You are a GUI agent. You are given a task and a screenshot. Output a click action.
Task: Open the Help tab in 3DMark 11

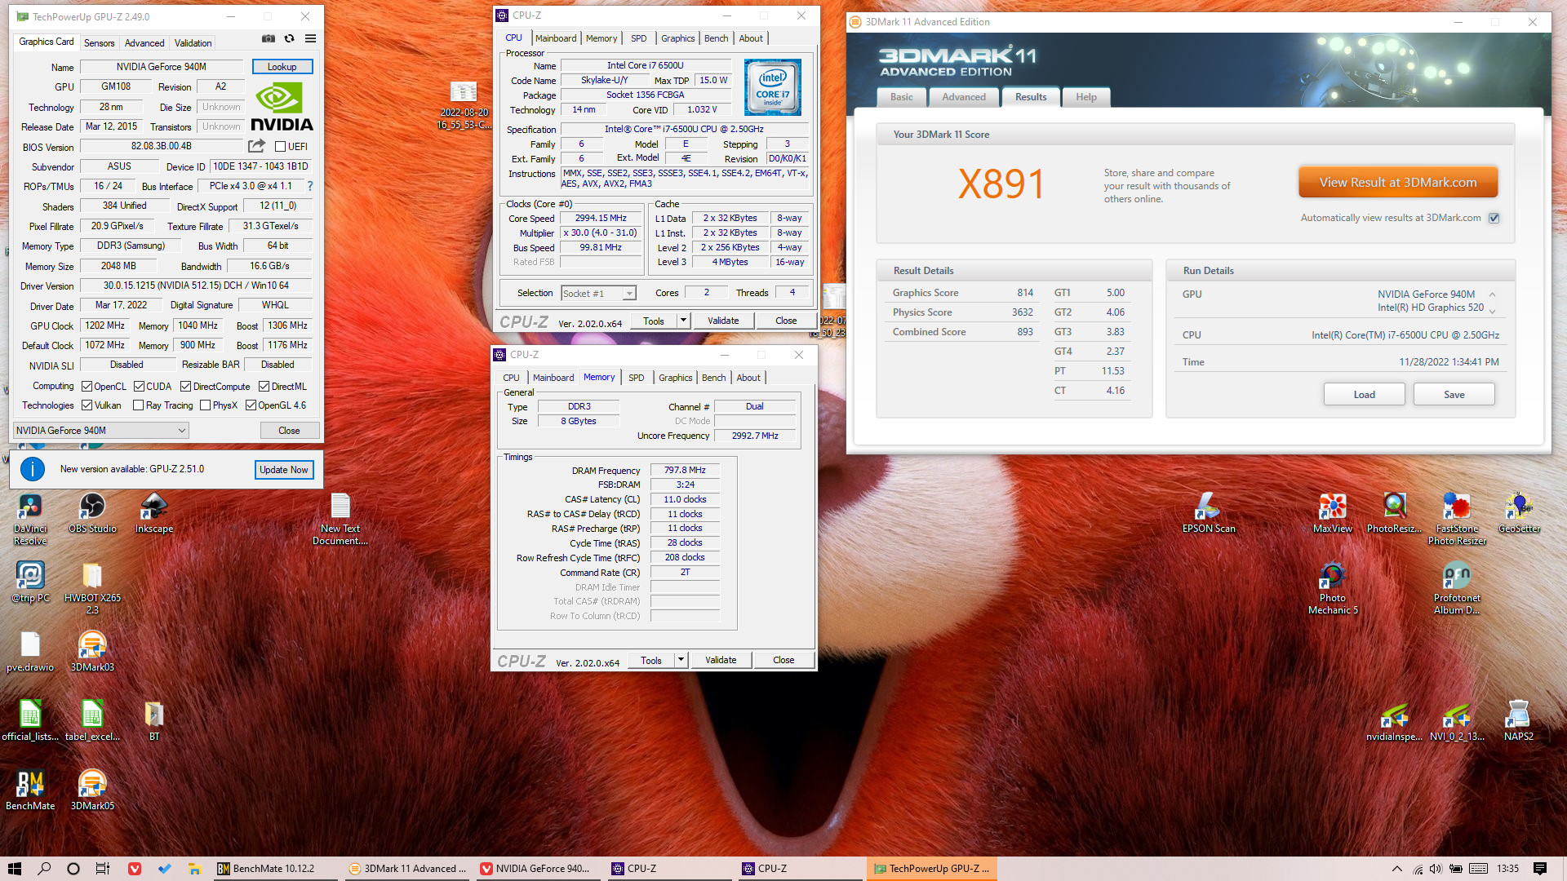coord(1086,97)
